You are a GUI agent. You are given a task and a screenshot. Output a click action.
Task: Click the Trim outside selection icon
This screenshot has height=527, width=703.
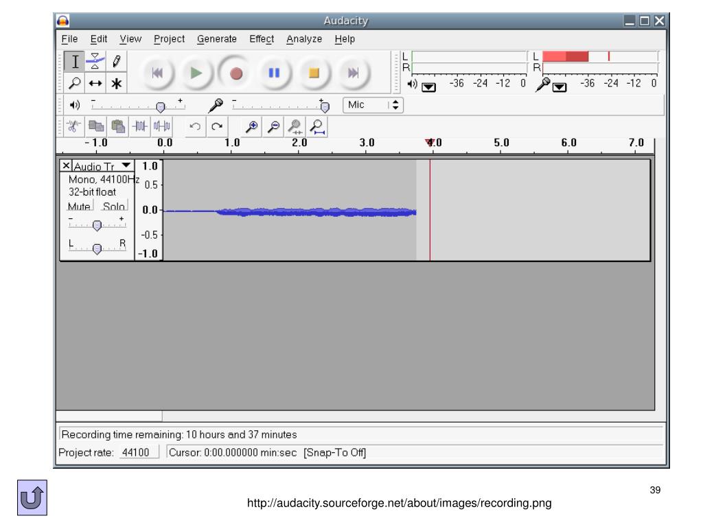140,126
